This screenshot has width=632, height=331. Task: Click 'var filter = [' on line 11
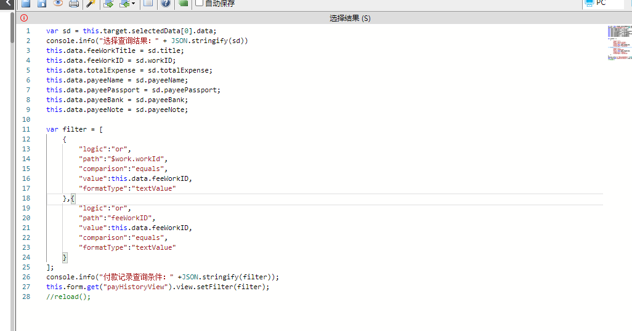click(x=75, y=129)
